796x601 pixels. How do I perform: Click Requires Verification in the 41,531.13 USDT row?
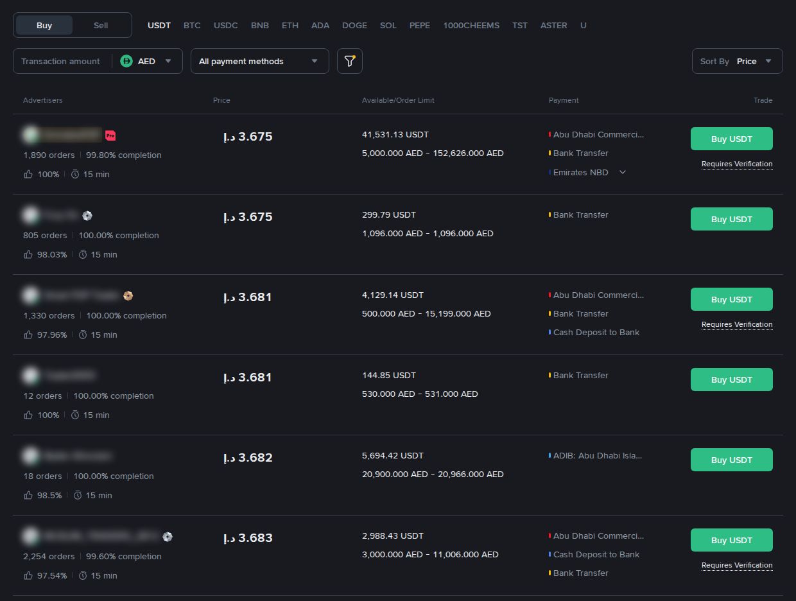click(737, 164)
